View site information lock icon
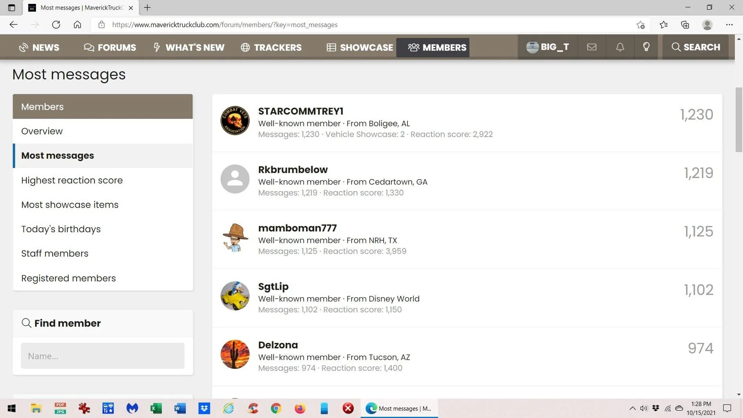 point(102,25)
